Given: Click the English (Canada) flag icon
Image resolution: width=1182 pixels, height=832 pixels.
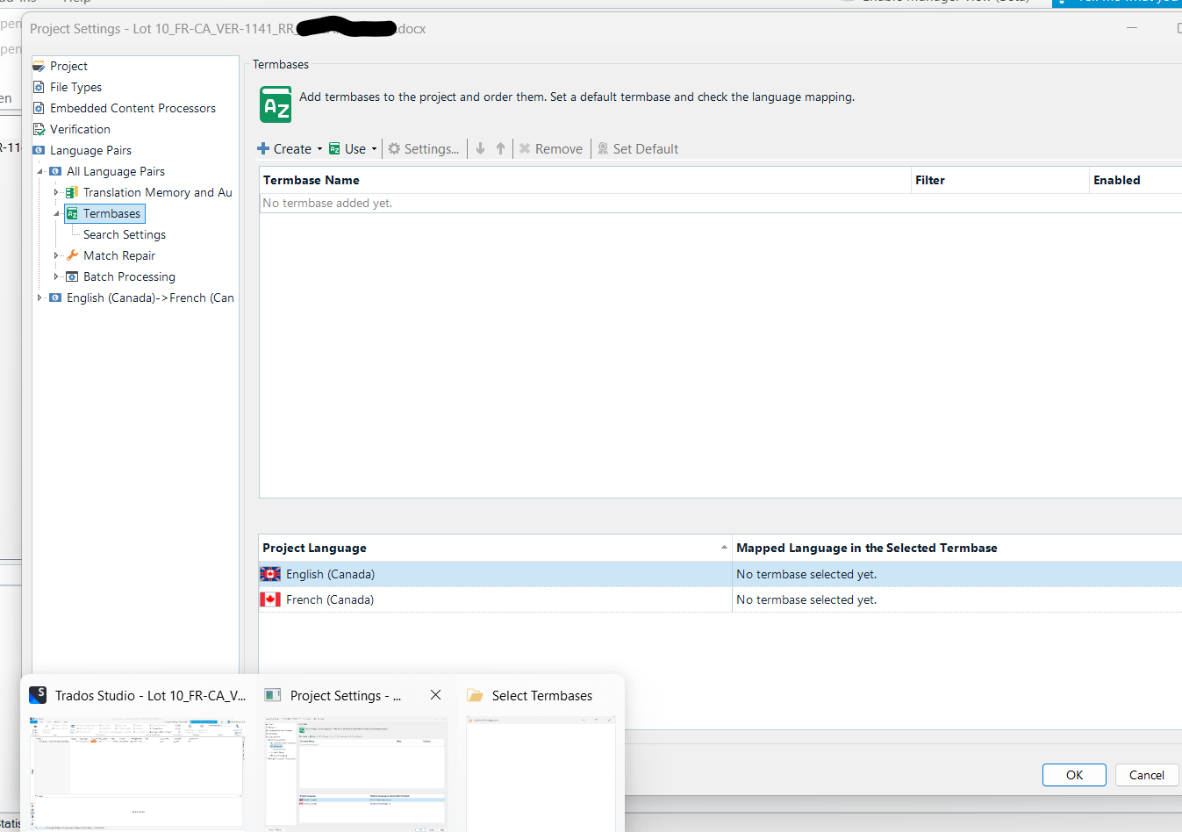Looking at the screenshot, I should tap(270, 574).
